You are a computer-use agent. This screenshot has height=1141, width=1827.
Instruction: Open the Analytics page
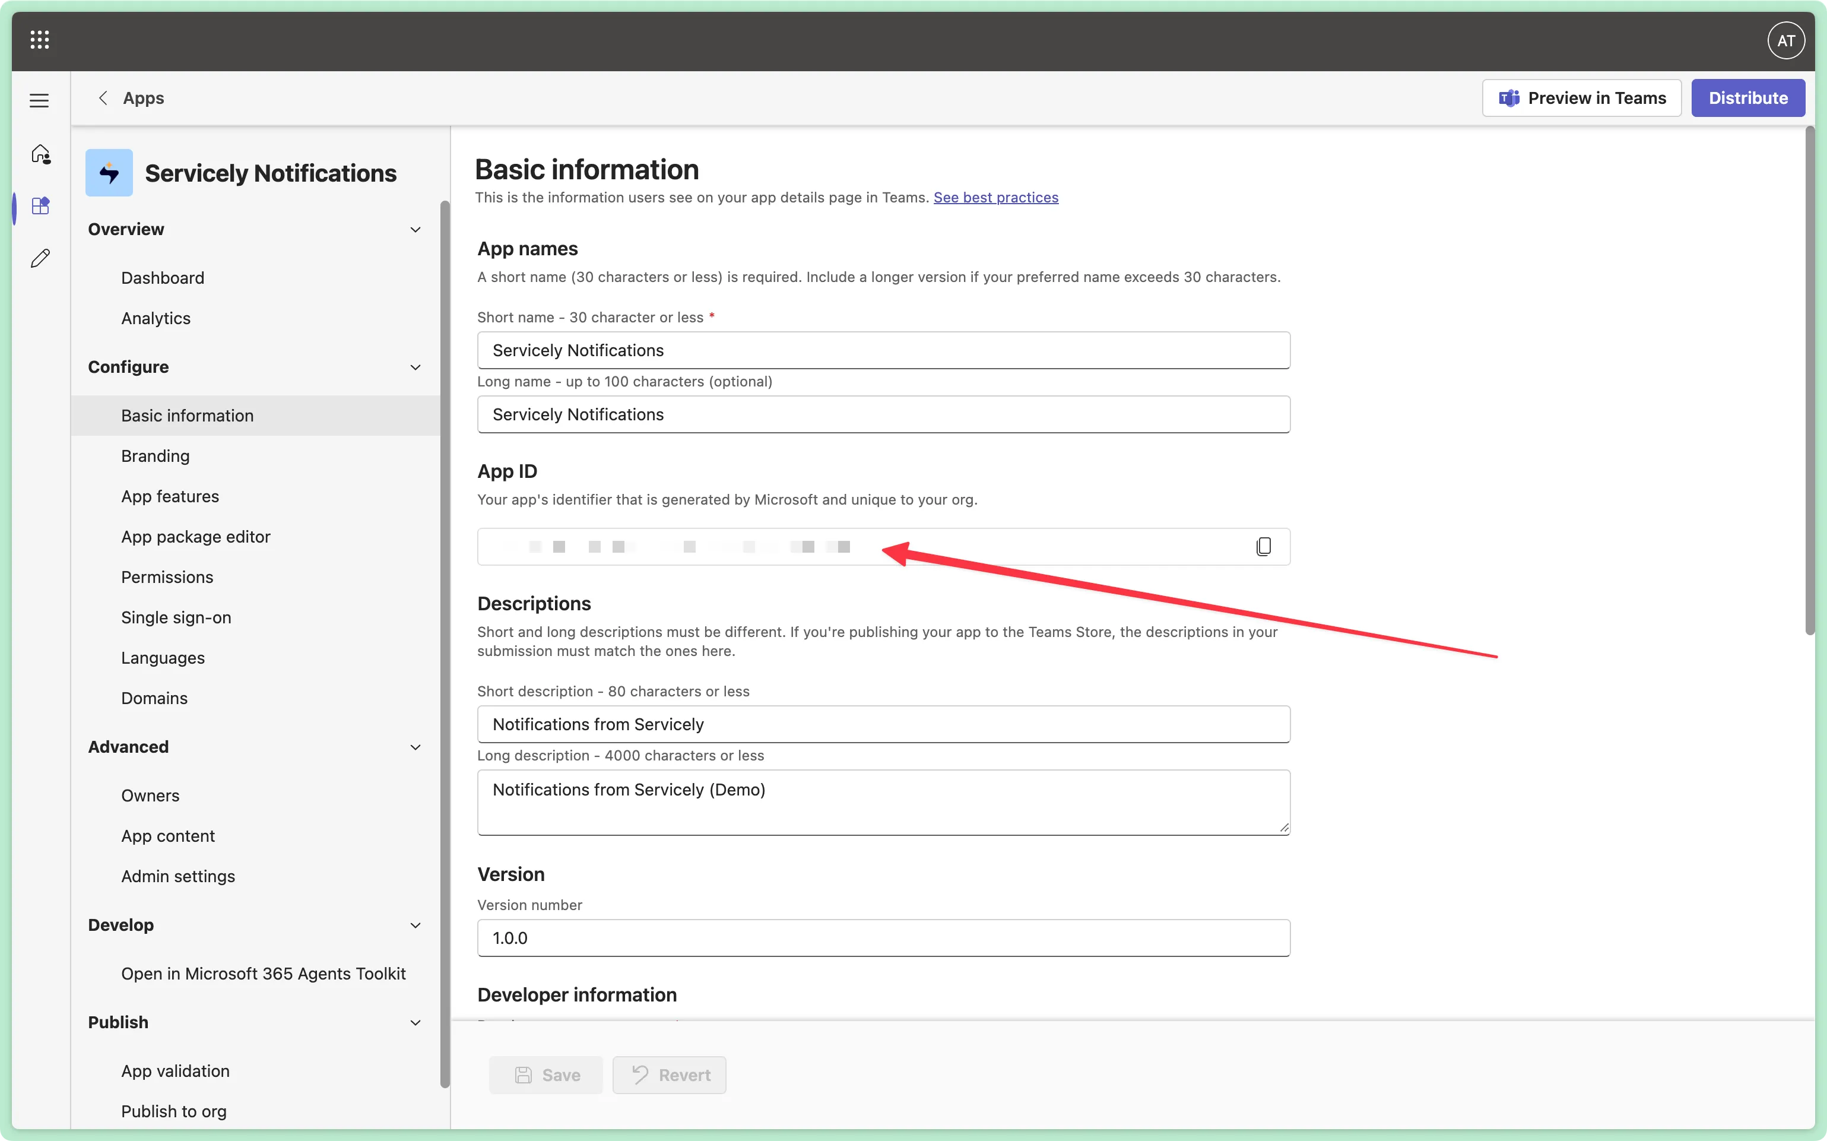tap(156, 318)
